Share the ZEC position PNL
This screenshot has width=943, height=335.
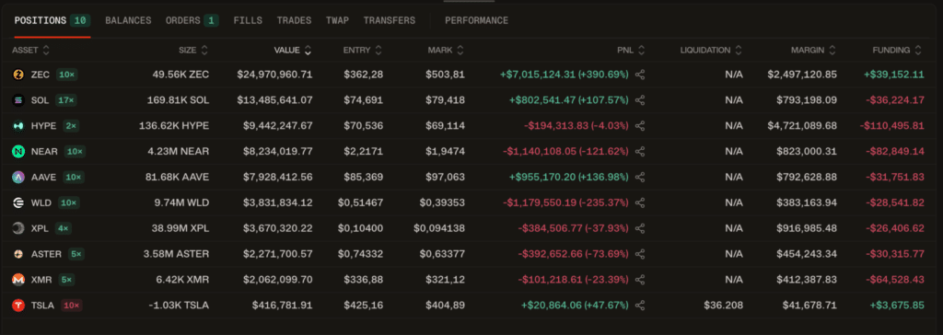click(x=640, y=75)
